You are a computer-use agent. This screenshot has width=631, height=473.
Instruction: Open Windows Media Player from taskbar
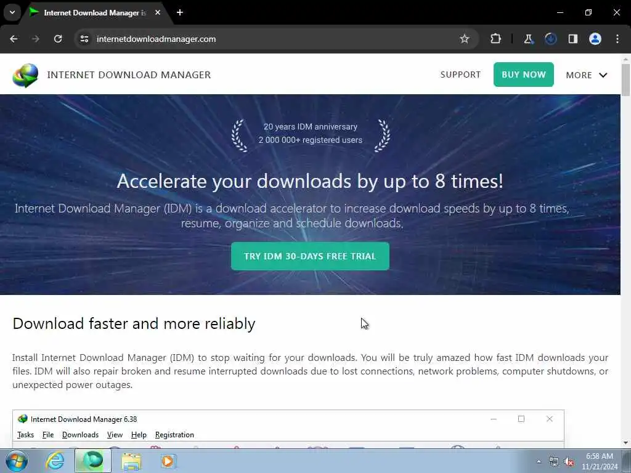[168, 461]
